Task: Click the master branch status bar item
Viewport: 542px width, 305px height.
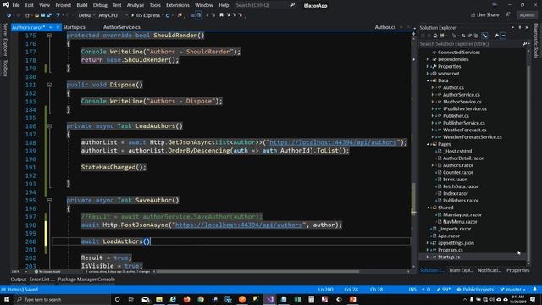Action: coord(513,290)
